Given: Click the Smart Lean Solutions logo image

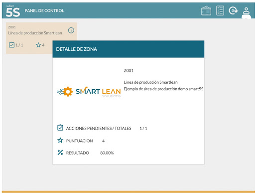Looking at the screenshot, I should (x=89, y=92).
